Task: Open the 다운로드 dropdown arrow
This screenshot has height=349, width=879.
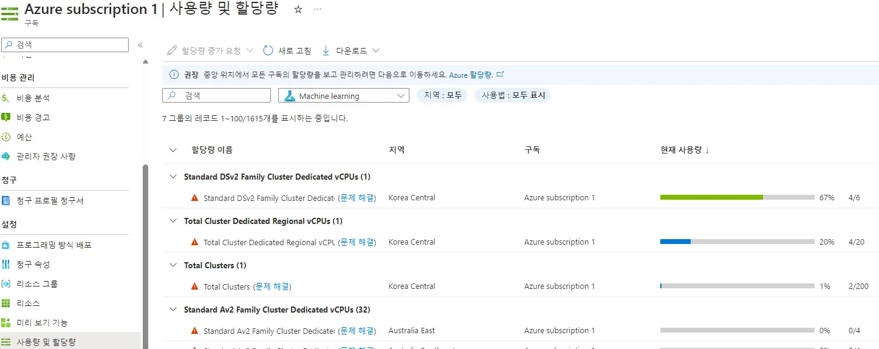Action: [376, 50]
